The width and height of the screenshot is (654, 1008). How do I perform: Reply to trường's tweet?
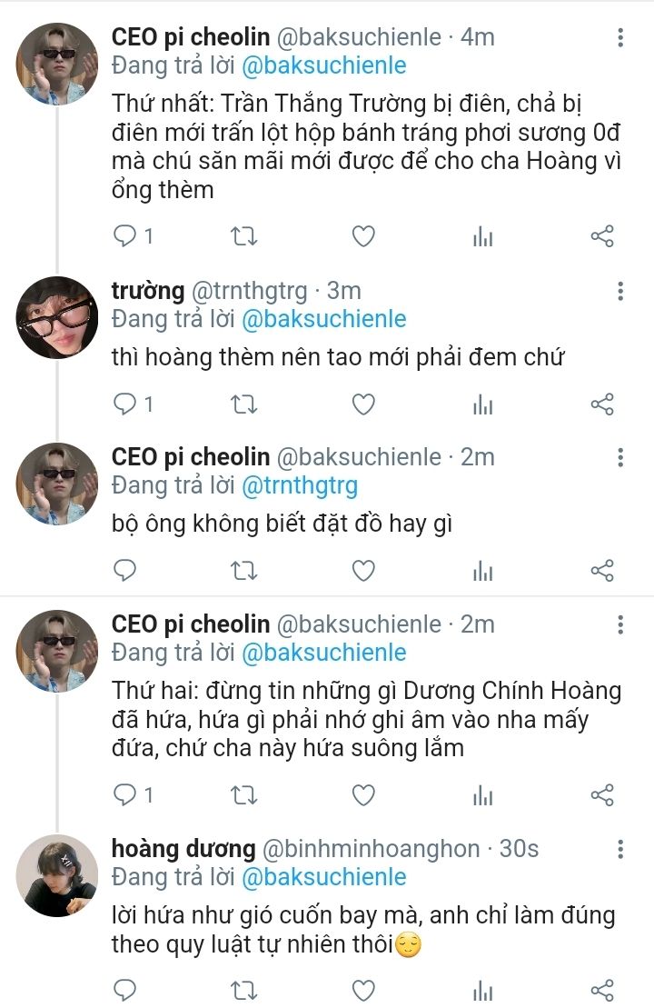pyautogui.click(x=124, y=404)
